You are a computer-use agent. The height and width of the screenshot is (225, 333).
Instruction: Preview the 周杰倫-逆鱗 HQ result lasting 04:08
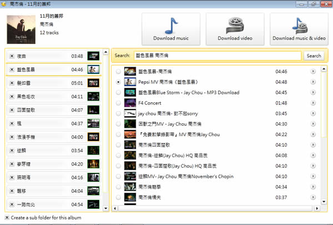pyautogui.click(x=313, y=155)
